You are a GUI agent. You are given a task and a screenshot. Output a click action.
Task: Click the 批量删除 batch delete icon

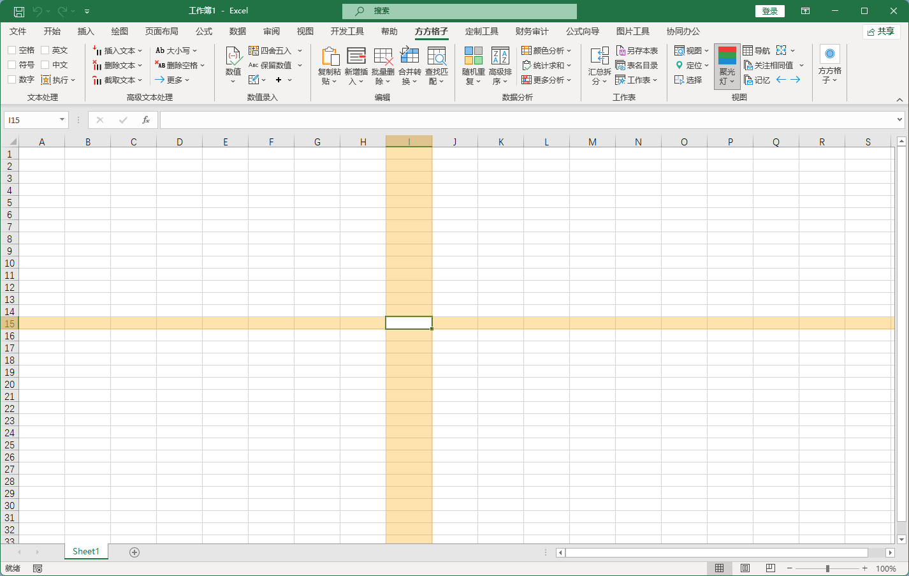pos(382,57)
